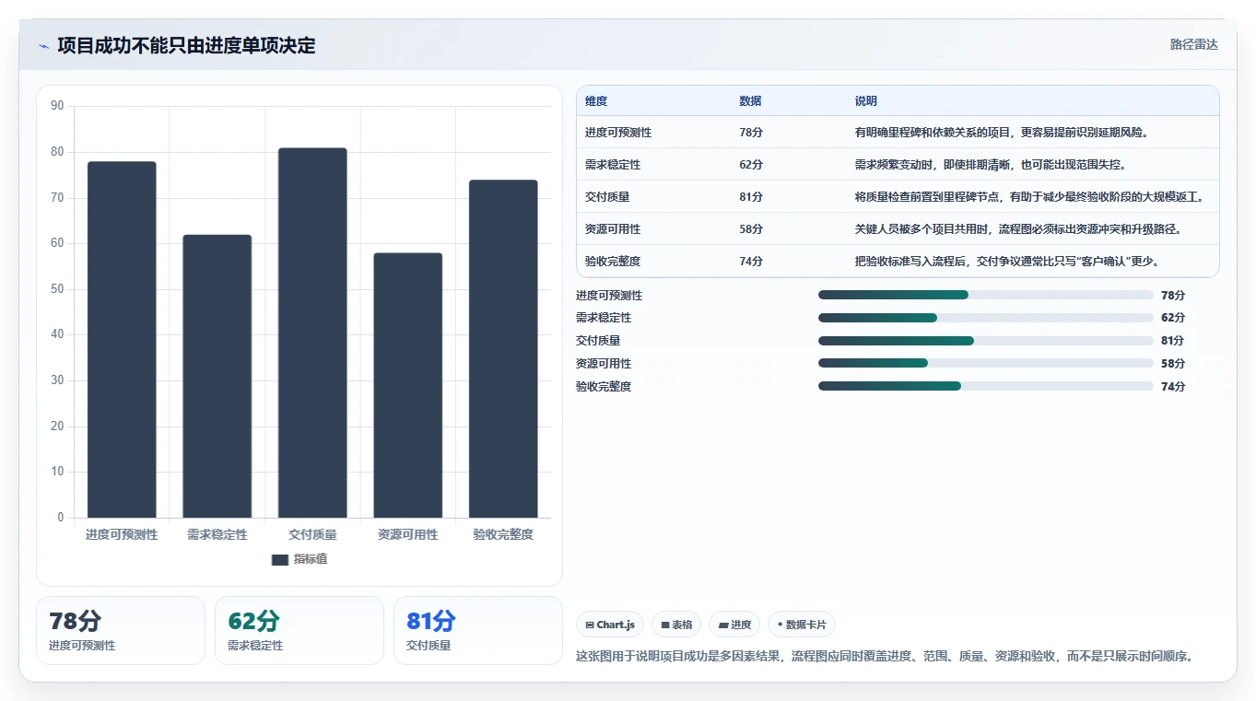Click the icon inside the 进度 chip
Screen dimensions: 1256x701
pyautogui.click(x=723, y=625)
